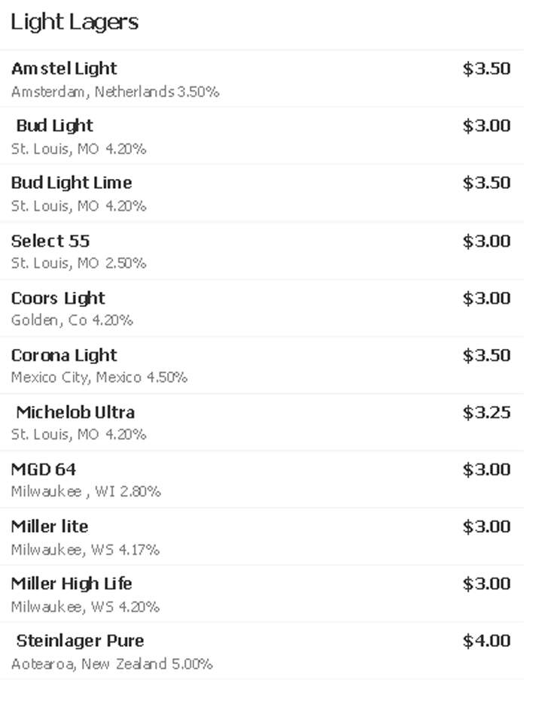Click Milwaukee, WI 2.80% description
The image size is (542, 701).
[86, 491]
